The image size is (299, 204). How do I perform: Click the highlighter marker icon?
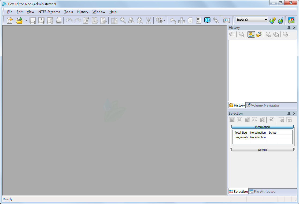click(216, 20)
